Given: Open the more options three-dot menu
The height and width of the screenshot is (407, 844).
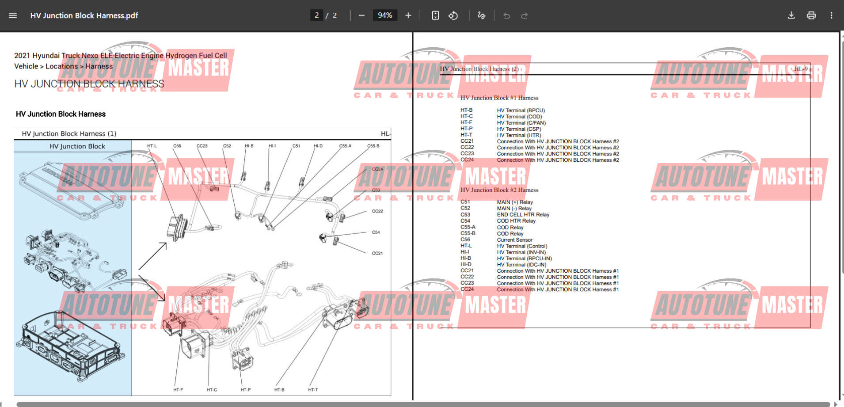Looking at the screenshot, I should click(x=831, y=15).
